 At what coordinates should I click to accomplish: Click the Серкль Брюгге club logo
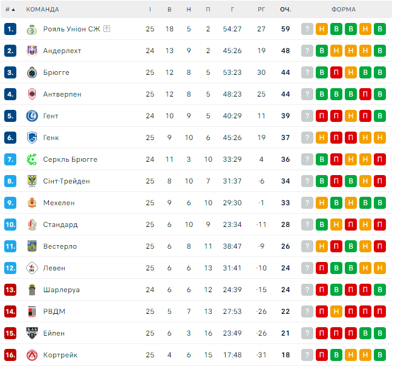pos(32,159)
